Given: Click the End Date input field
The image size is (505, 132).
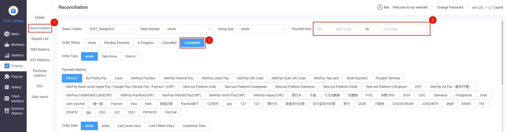Looking at the screenshot, I should pyautogui.click(x=390, y=29).
